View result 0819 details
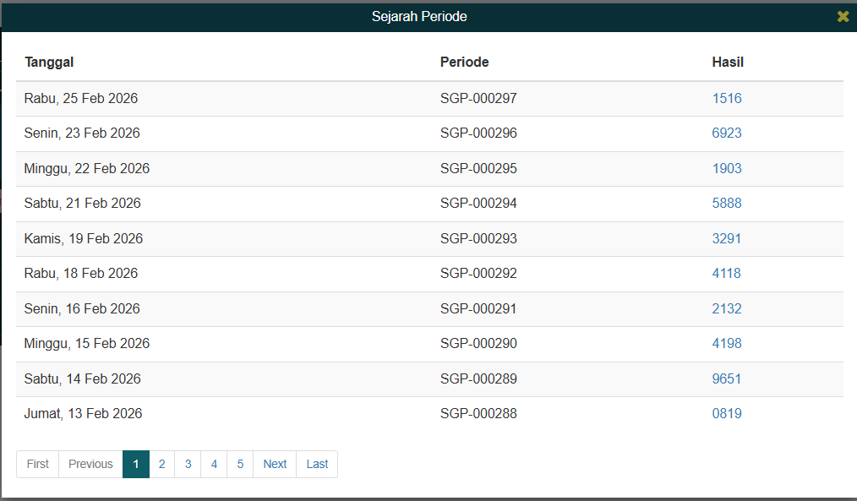The width and height of the screenshot is (857, 501). click(727, 414)
